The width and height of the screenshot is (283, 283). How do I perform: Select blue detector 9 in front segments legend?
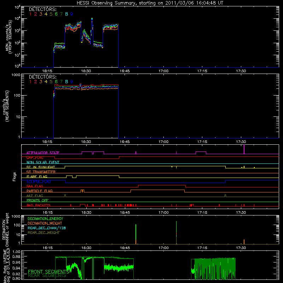point(72,14)
